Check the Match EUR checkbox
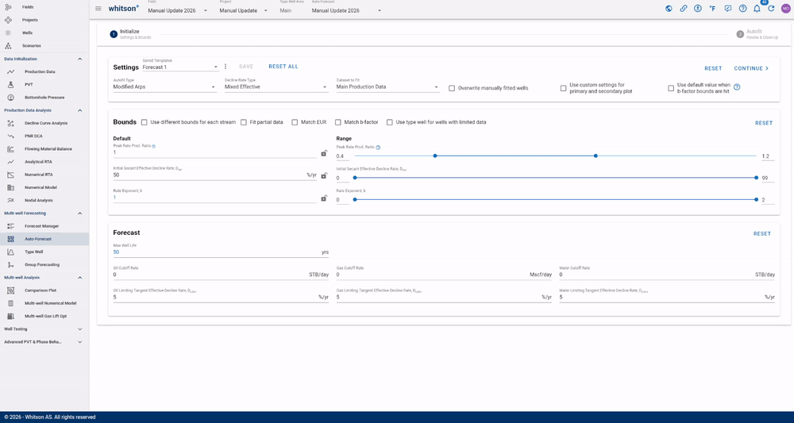The image size is (794, 423). pyautogui.click(x=295, y=122)
